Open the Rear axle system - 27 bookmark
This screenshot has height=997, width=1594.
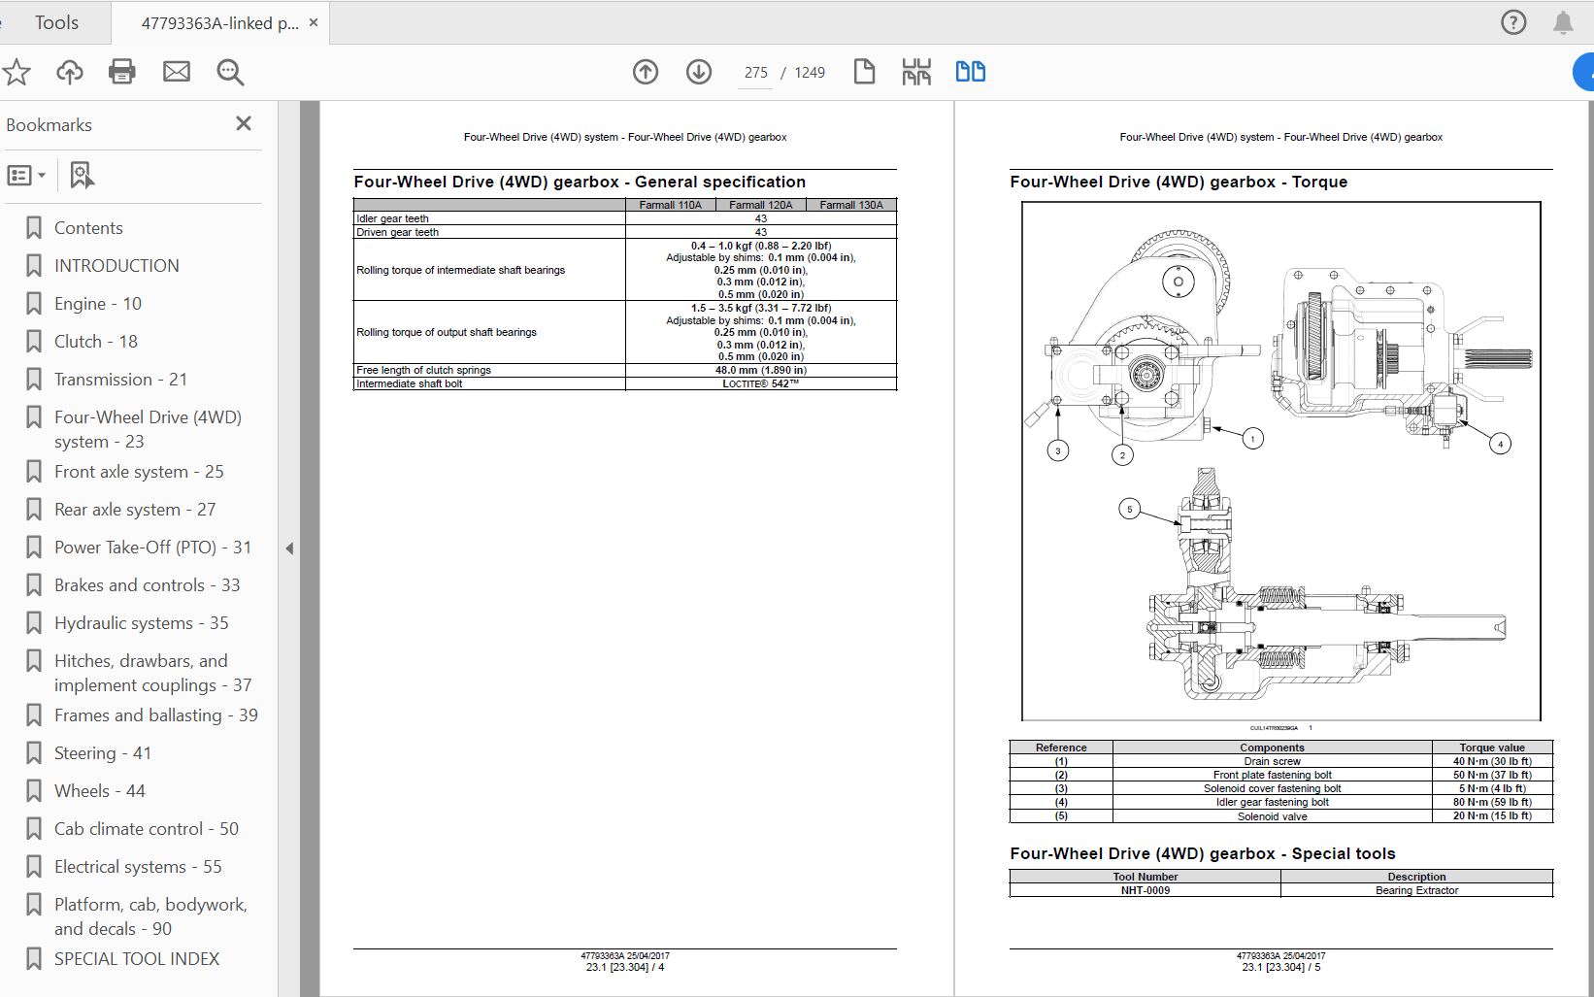[x=135, y=510]
